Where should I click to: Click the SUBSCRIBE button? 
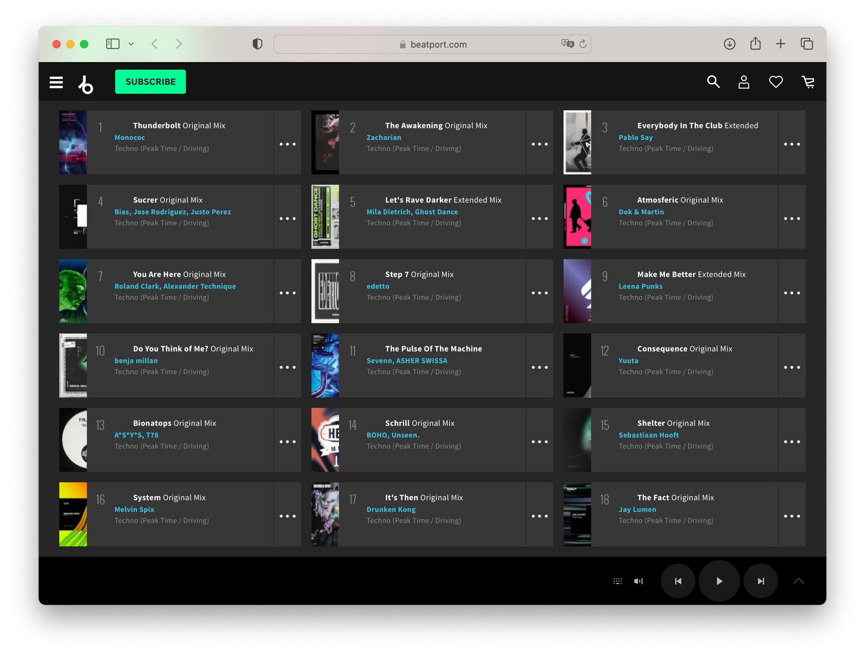click(x=150, y=82)
